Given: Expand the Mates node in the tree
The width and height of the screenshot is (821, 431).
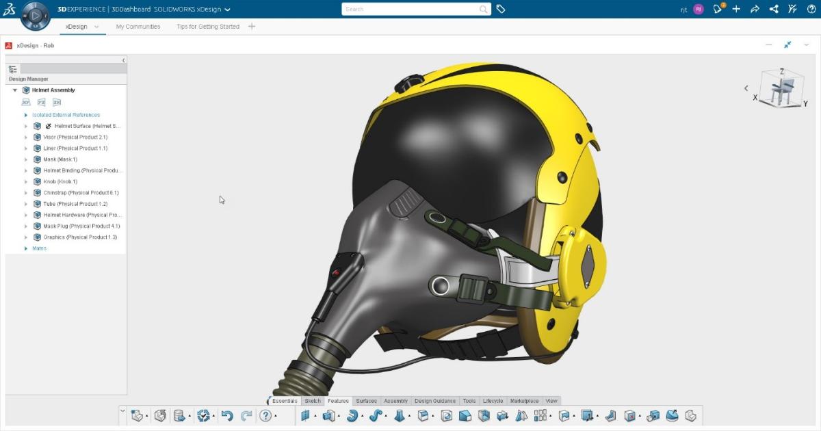Looking at the screenshot, I should (27, 248).
